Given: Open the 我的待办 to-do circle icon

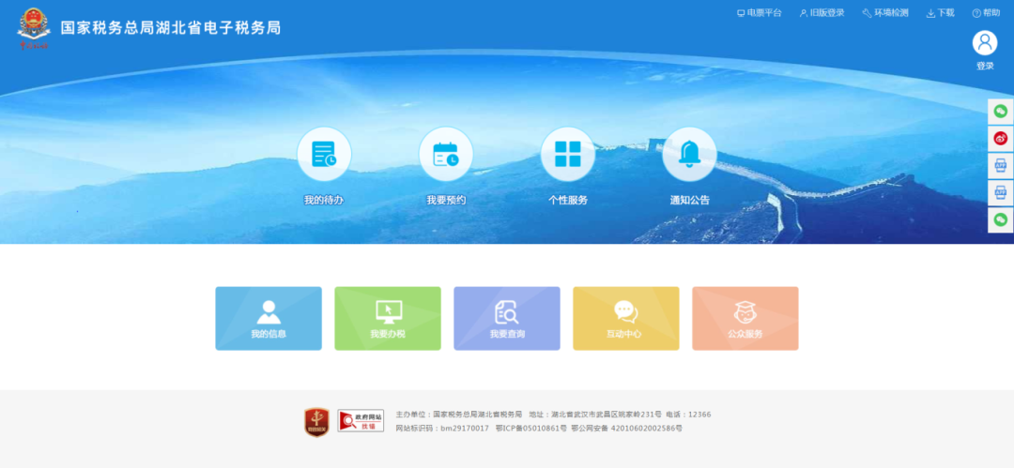Looking at the screenshot, I should click(x=324, y=155).
